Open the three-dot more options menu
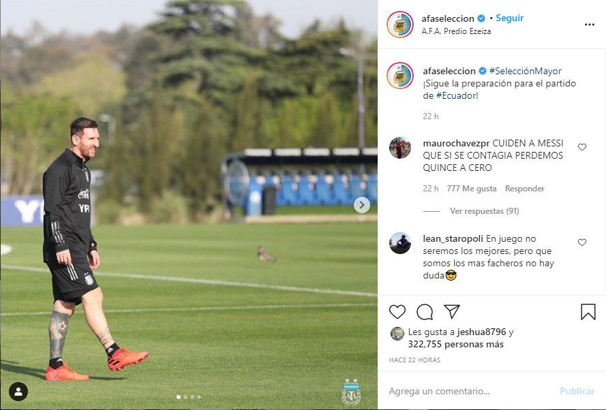Screen dimensions: 606x410 click(590, 25)
